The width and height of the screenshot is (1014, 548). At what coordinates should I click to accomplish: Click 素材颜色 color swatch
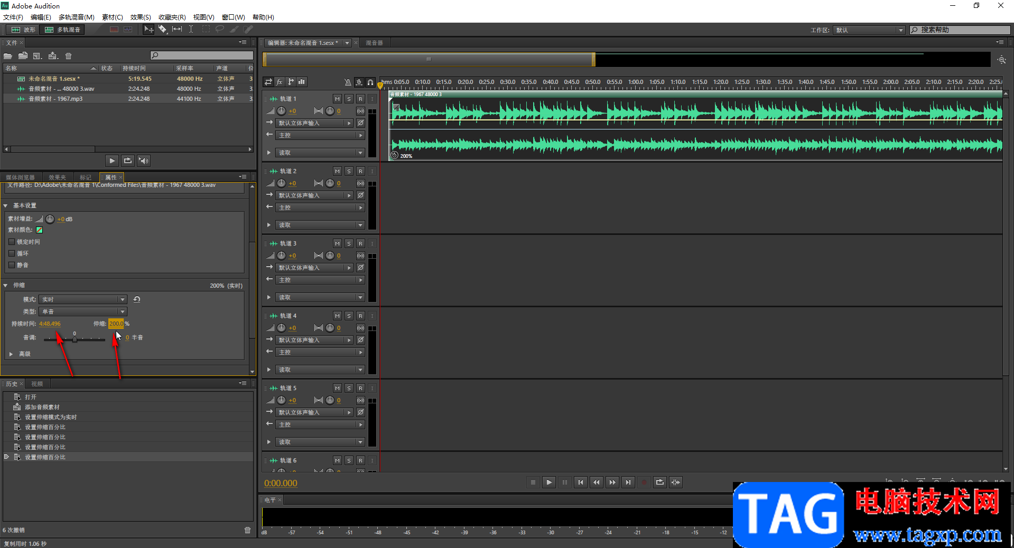tap(39, 230)
